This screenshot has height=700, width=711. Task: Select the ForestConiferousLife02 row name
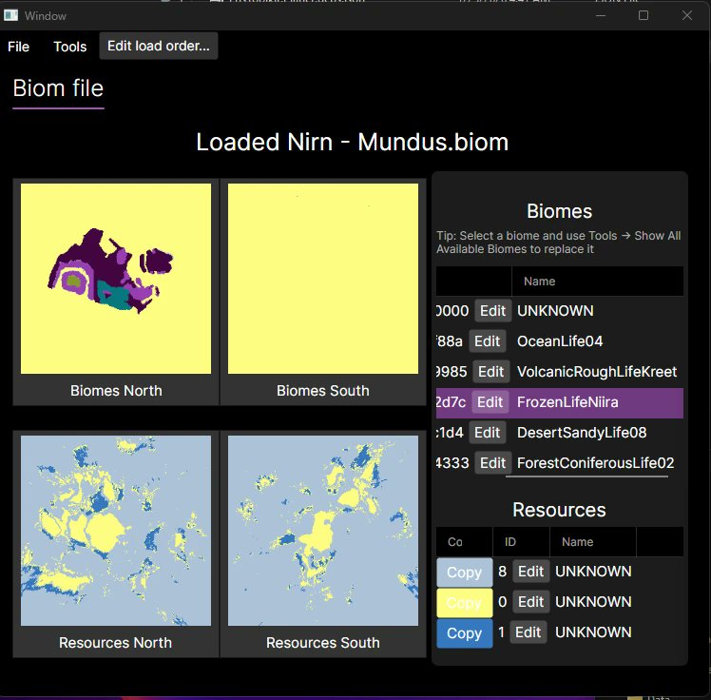(595, 463)
